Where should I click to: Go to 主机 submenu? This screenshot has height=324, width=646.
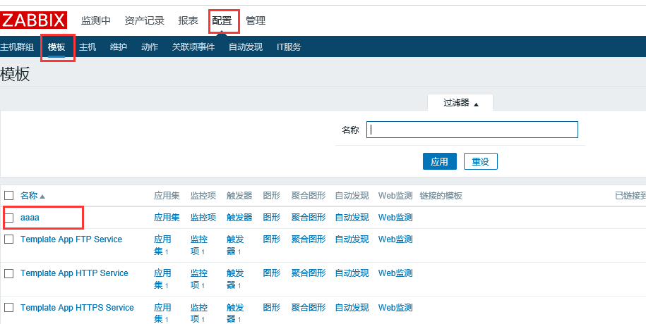[x=88, y=47]
